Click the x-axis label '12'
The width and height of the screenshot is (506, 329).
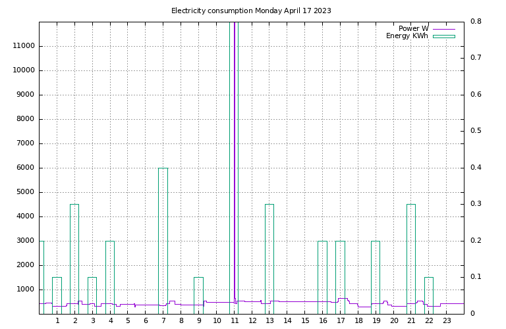pos(252,320)
